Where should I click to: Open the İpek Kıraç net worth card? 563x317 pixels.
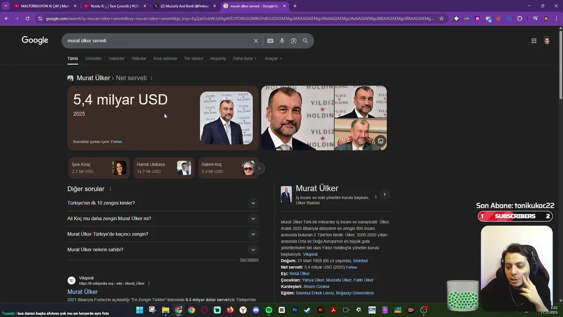pyautogui.click(x=99, y=168)
